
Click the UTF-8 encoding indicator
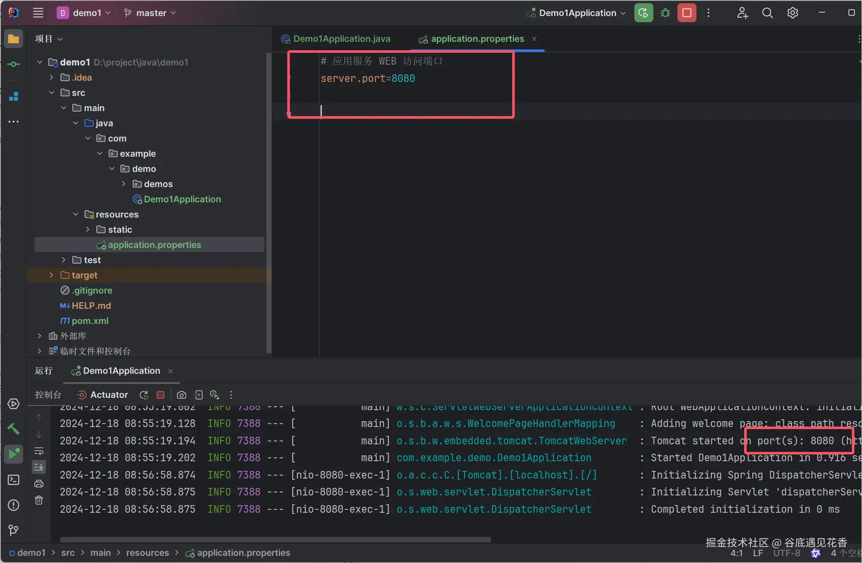tap(786, 553)
